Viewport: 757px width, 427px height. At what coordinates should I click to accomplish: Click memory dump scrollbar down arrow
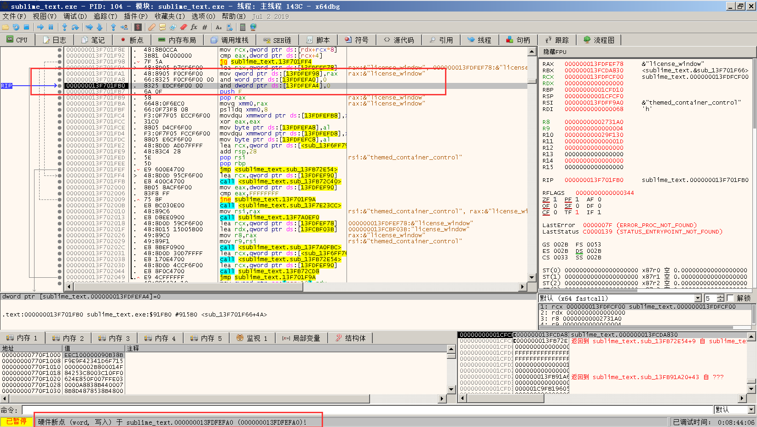[451, 389]
